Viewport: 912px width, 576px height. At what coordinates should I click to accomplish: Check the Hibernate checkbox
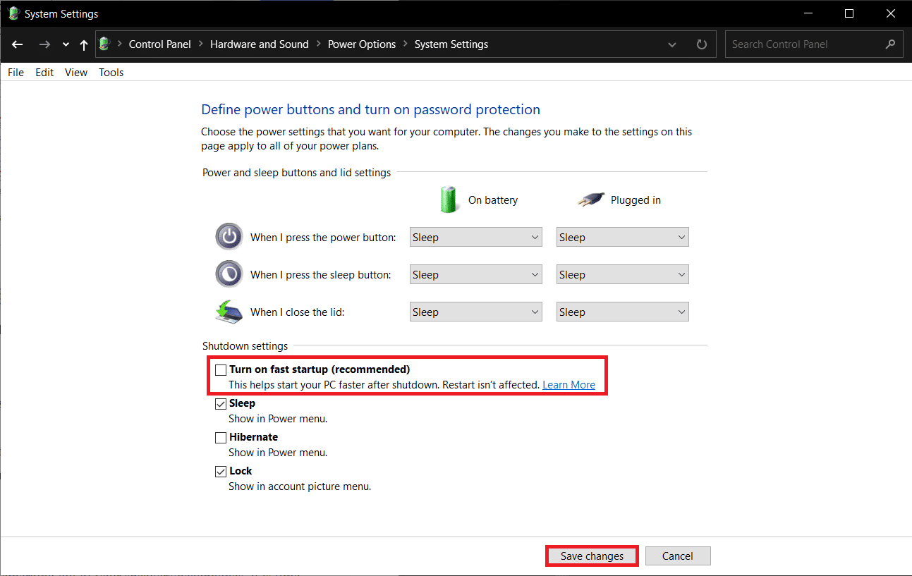pos(221,438)
